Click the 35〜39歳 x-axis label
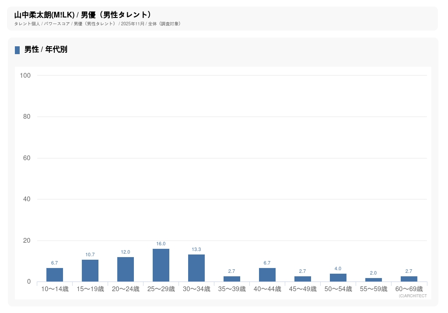 tap(232, 289)
